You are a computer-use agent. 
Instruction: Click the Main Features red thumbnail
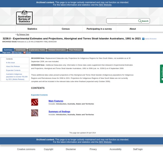(x=35, y=102)
